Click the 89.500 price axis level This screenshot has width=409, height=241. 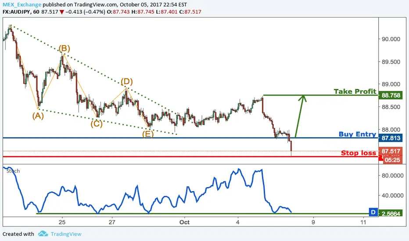pyautogui.click(x=391, y=62)
